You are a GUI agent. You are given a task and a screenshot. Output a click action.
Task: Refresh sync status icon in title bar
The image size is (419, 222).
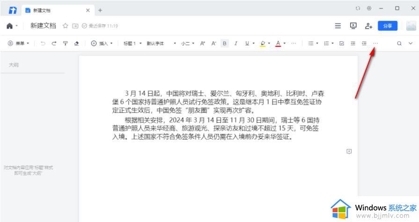358,8
